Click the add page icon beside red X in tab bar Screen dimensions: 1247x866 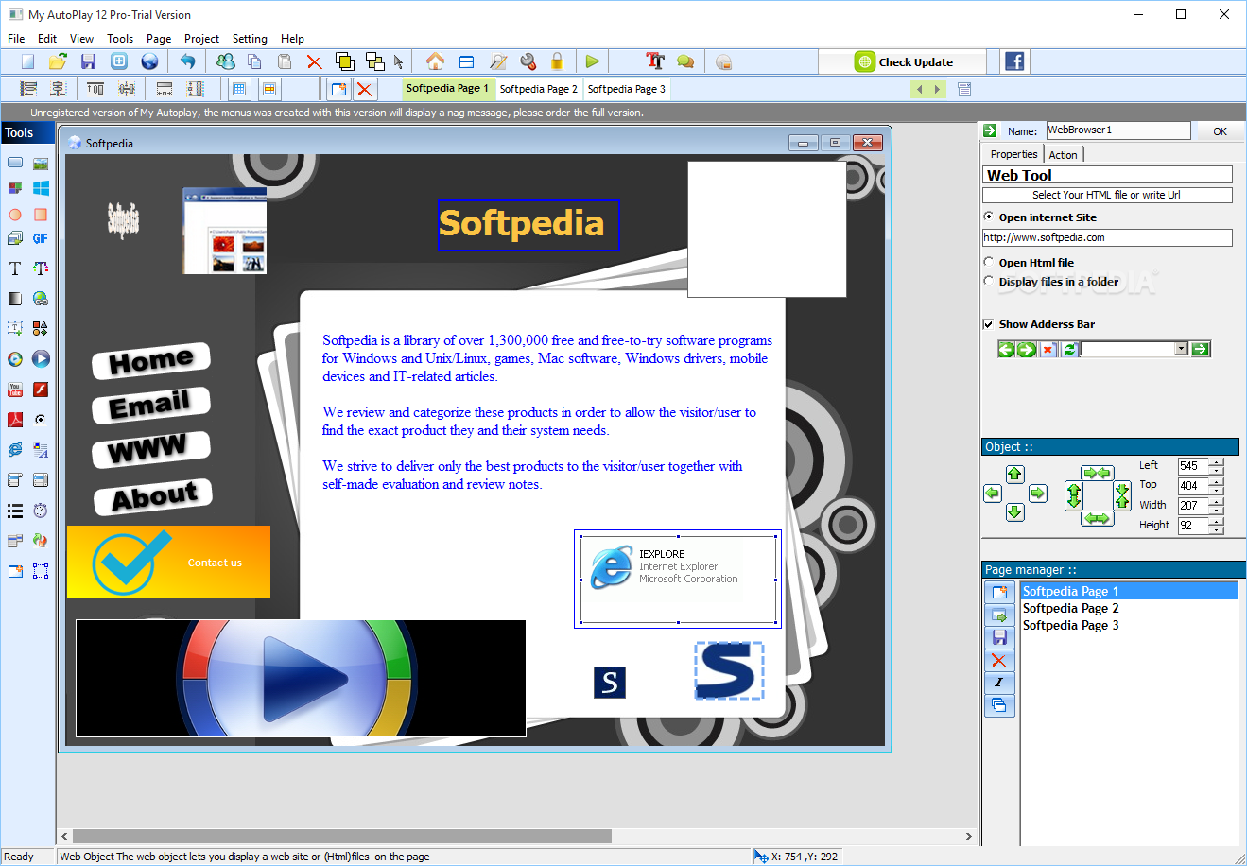[338, 90]
